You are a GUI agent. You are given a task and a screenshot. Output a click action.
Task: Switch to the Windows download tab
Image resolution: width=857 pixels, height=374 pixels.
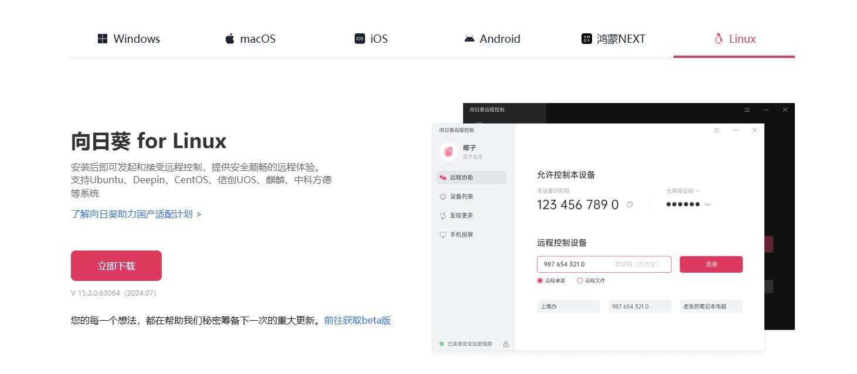pyautogui.click(x=128, y=39)
